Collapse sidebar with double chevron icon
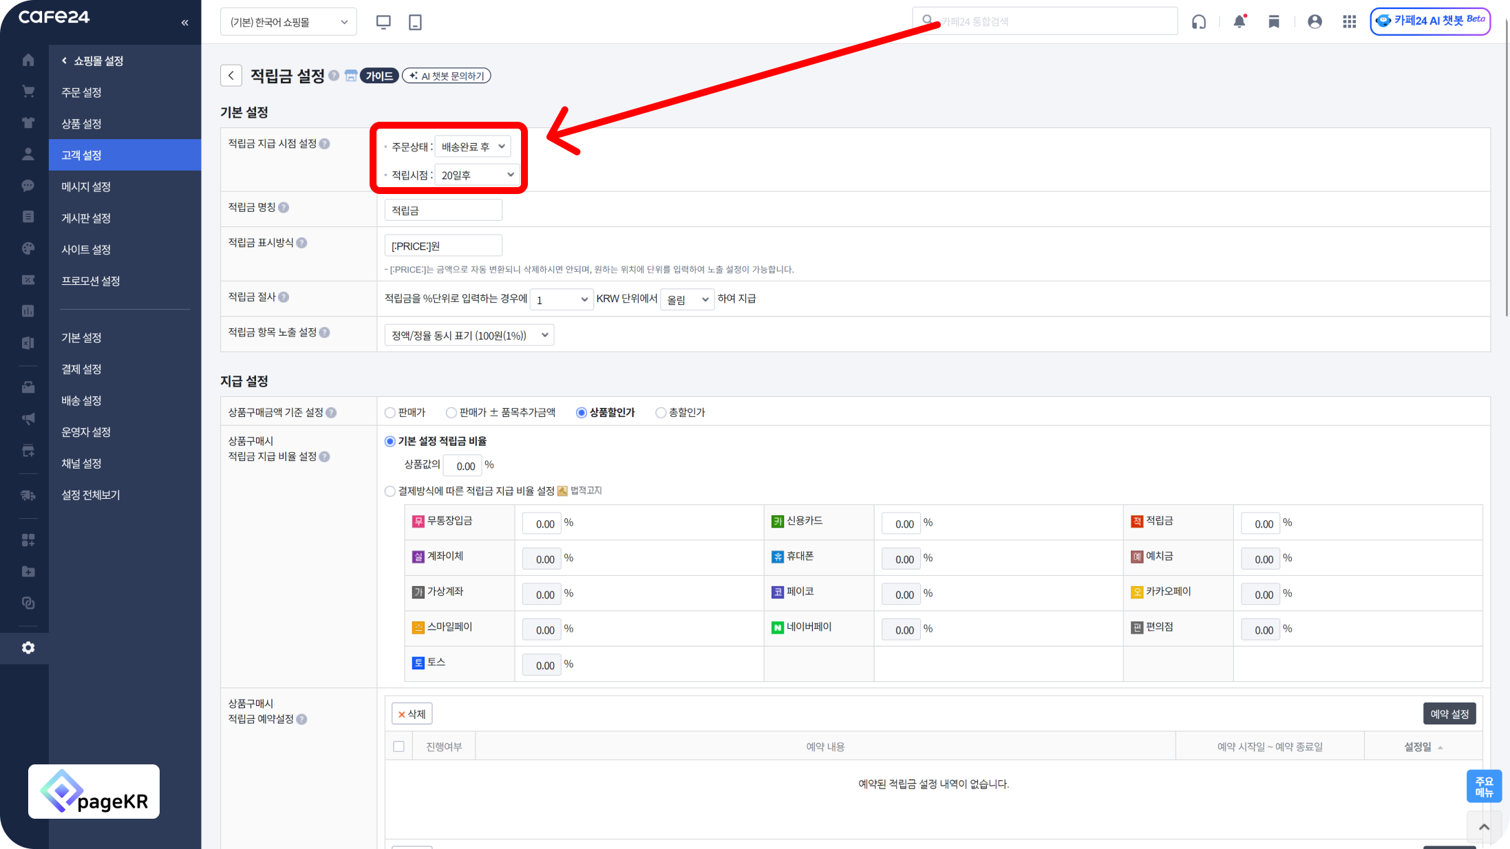1510x849 pixels. coord(184,23)
